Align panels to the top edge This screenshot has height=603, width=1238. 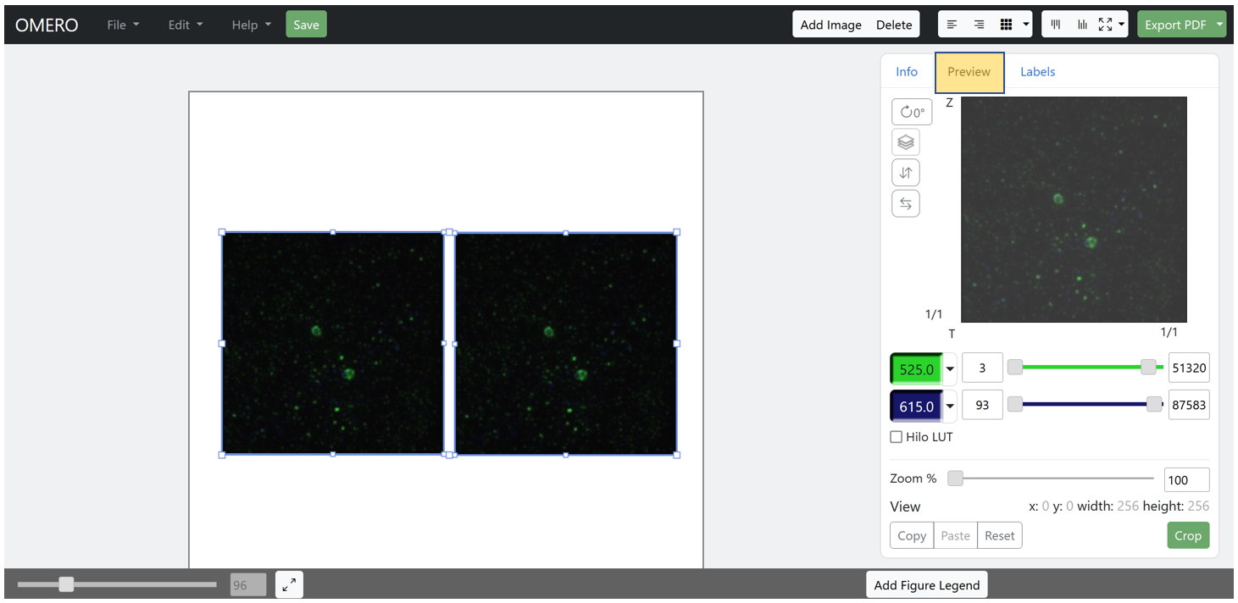1056,25
